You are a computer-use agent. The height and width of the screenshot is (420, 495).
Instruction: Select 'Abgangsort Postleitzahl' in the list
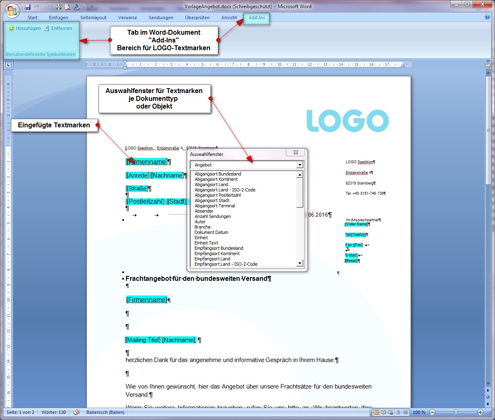pyautogui.click(x=217, y=195)
